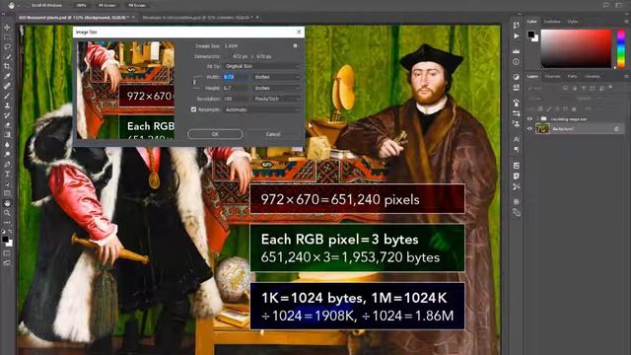
Task: Click OK in Image Size dialog
Action: click(215, 134)
